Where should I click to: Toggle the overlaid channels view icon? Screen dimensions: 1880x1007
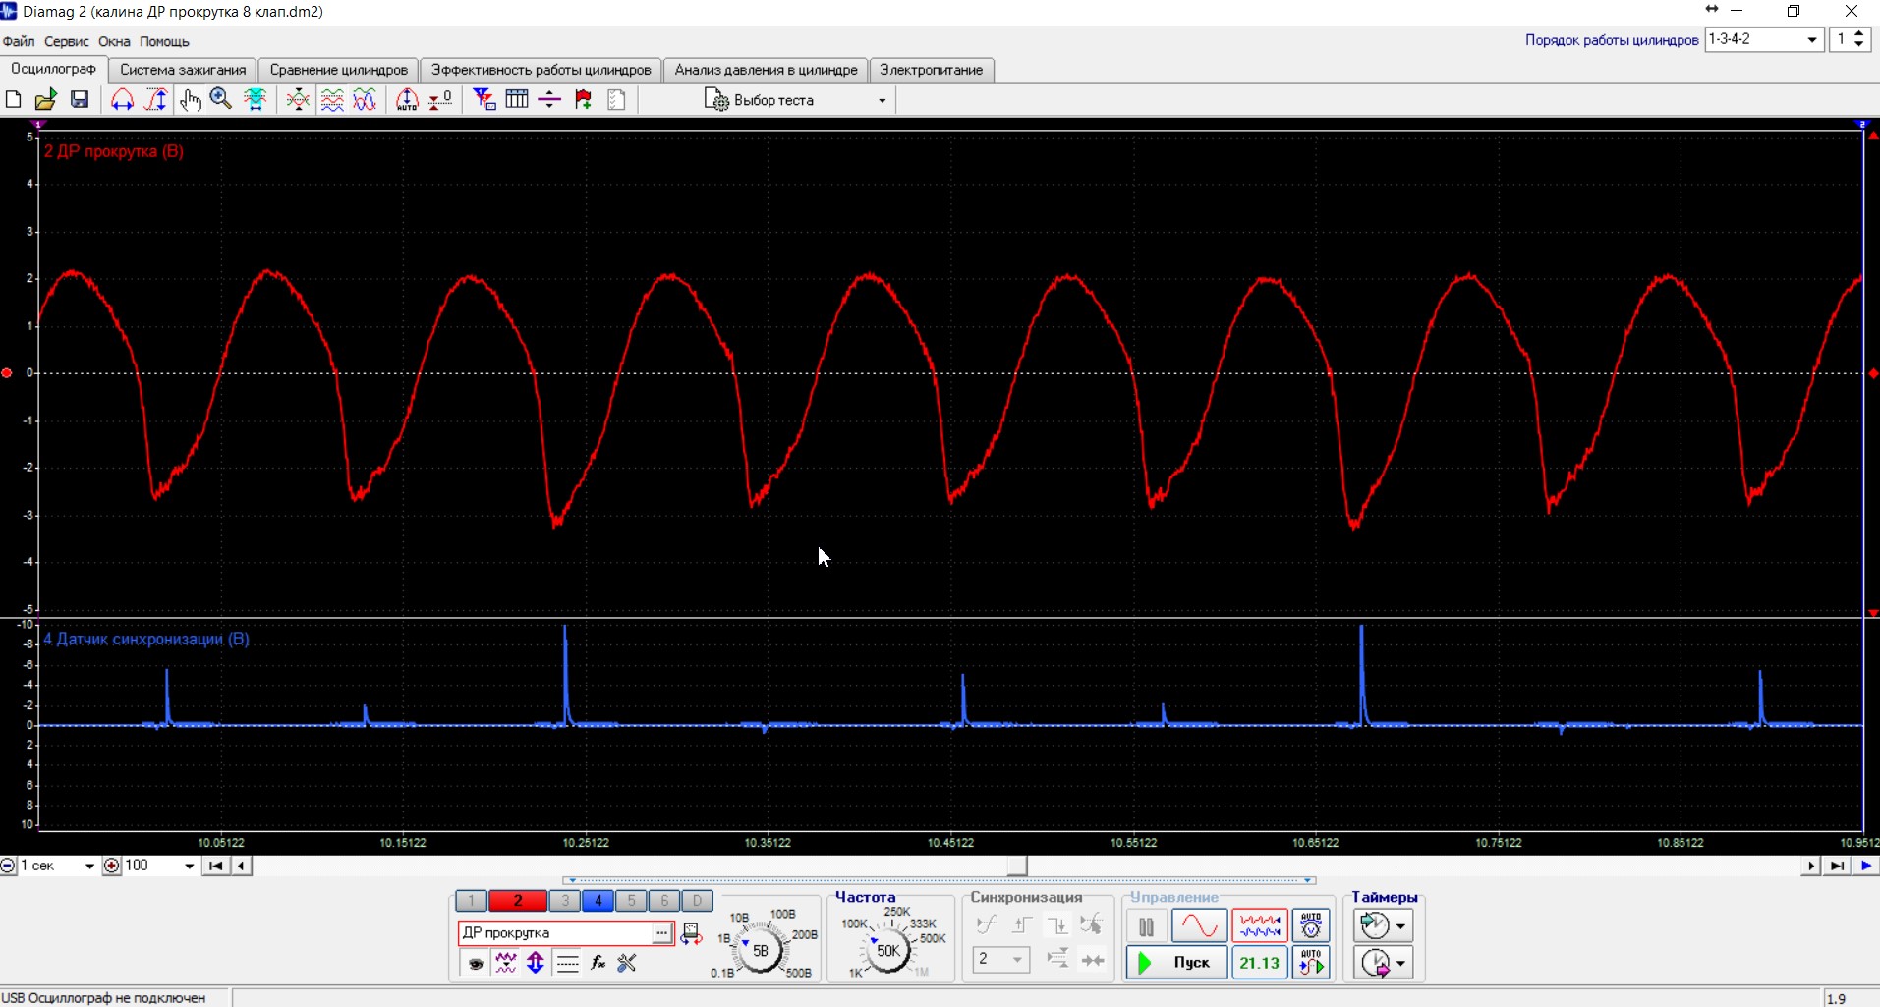pos(365,99)
